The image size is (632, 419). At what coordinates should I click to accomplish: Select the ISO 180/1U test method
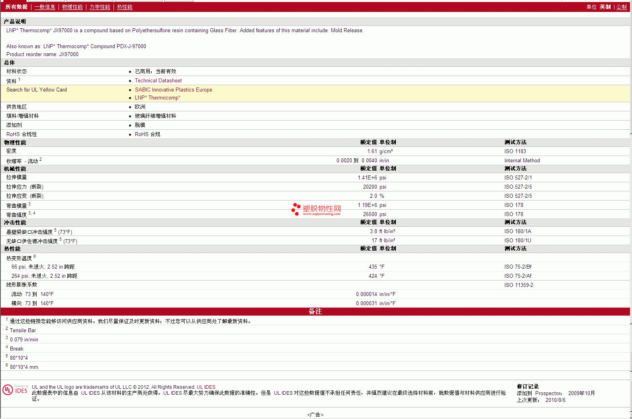518,241
